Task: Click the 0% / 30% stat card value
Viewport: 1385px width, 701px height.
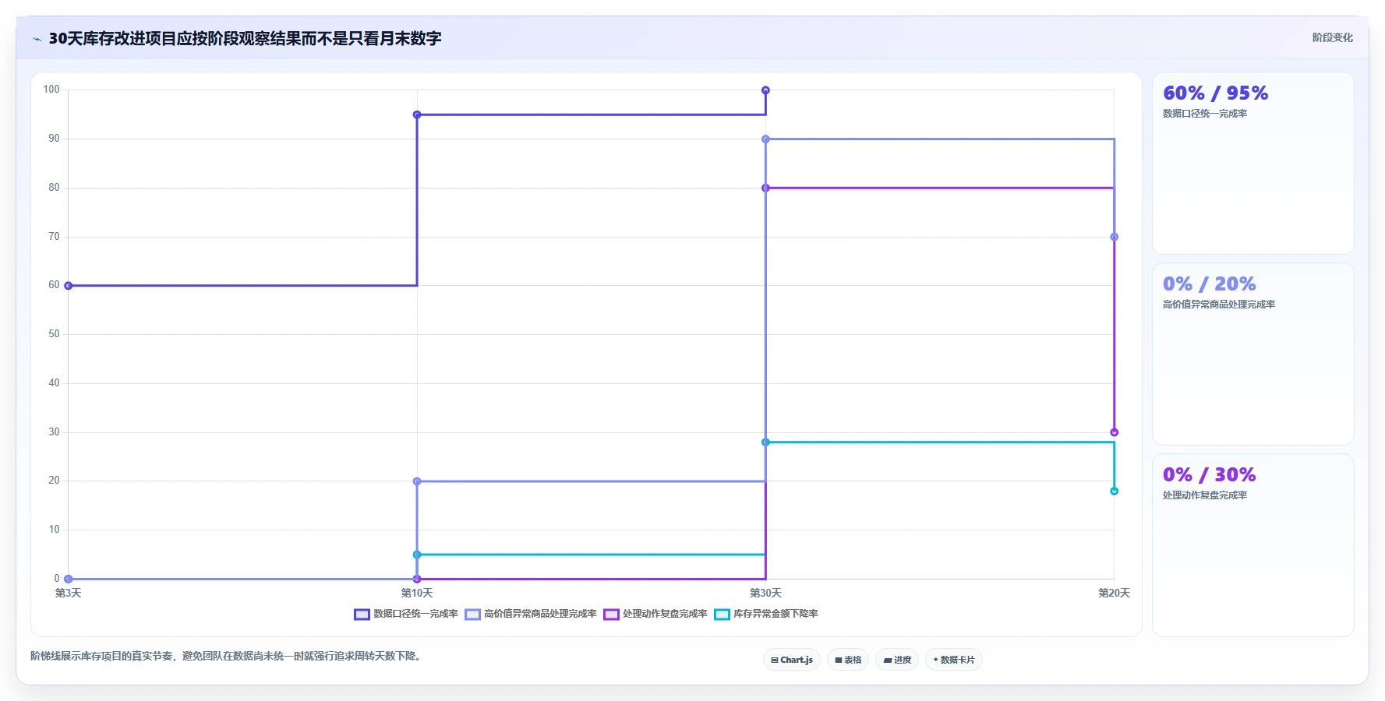Action: (x=1209, y=474)
